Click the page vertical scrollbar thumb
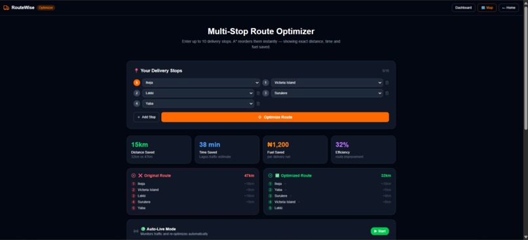 pos(525,67)
